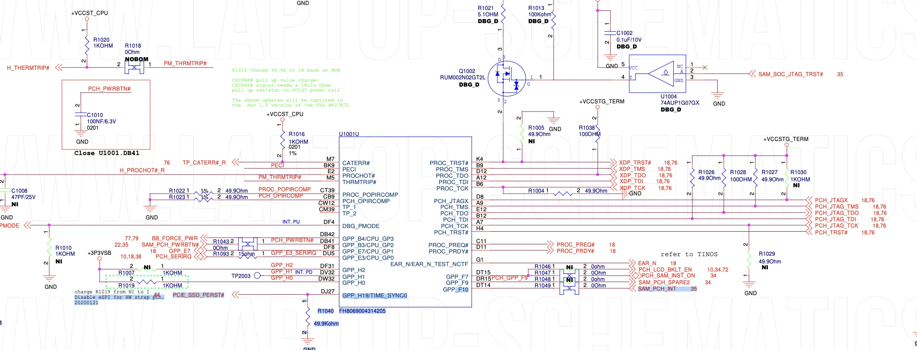Click the R1043 resistor reference

pos(221,242)
